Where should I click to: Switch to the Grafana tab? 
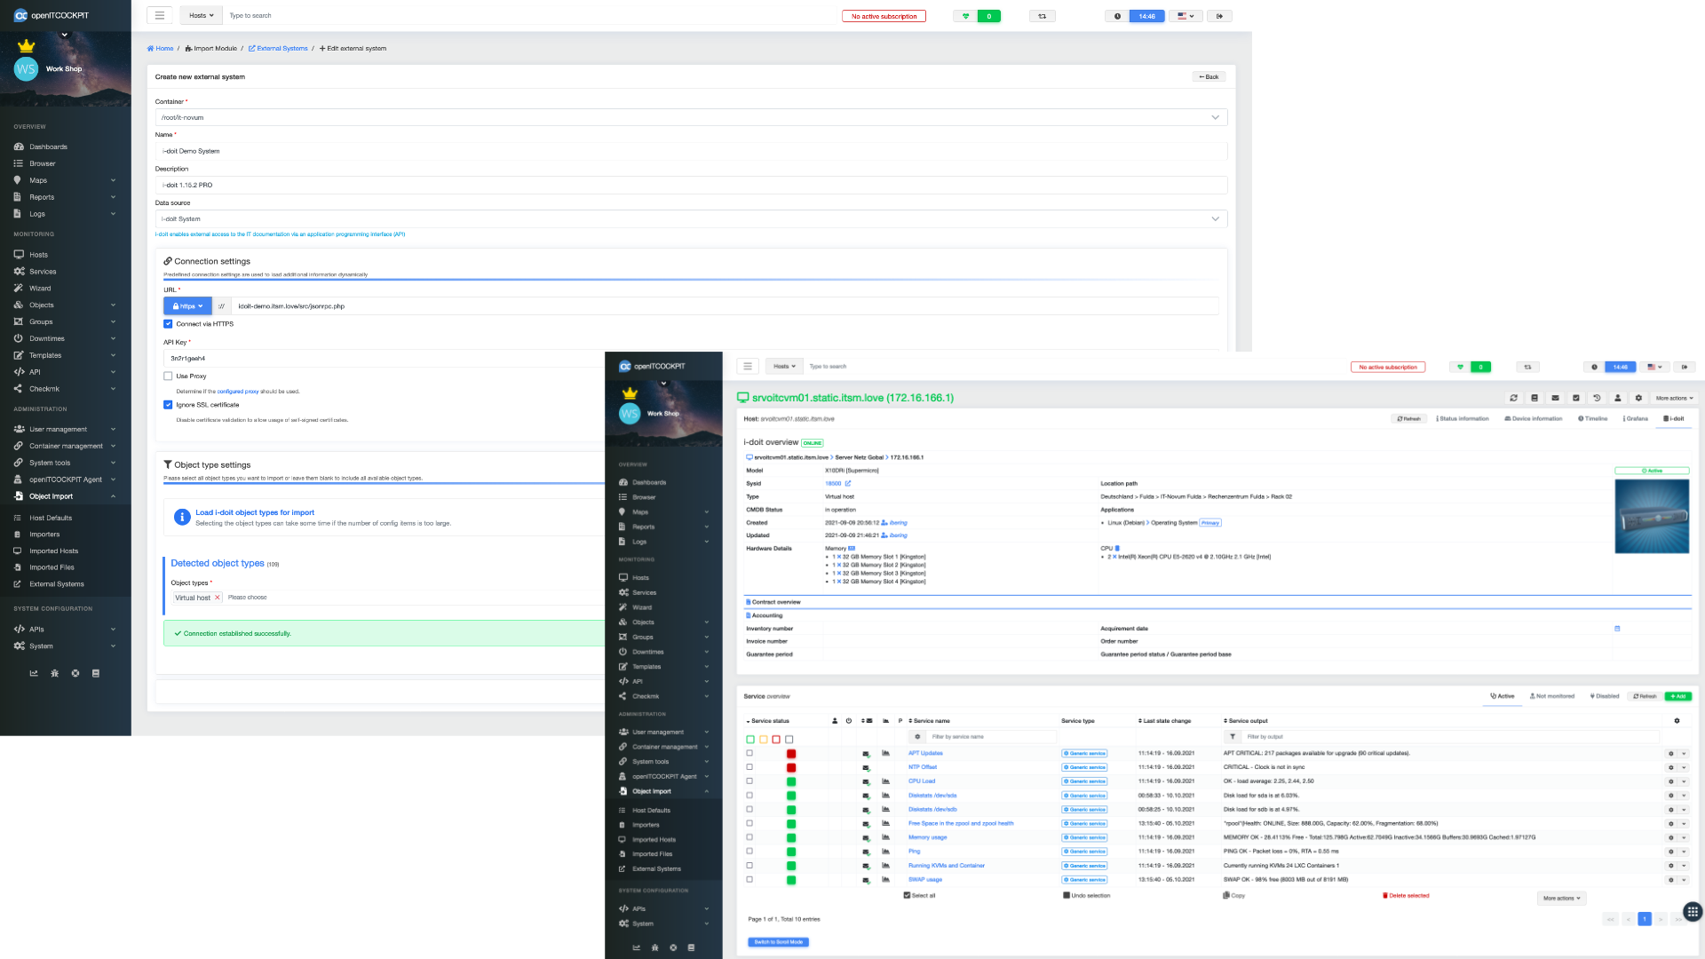tap(1636, 418)
